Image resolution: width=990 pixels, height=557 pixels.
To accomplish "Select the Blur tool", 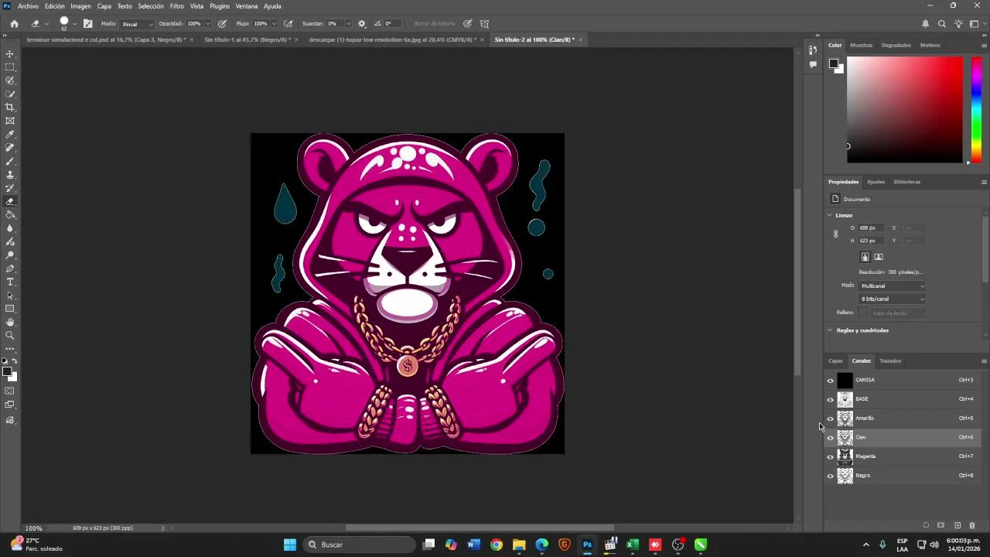I will [x=10, y=228].
